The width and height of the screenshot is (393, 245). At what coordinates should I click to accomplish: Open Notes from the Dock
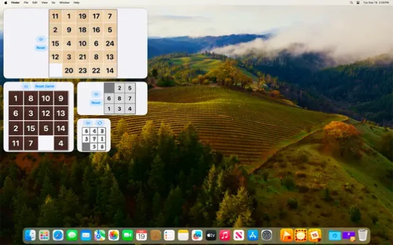click(x=183, y=235)
